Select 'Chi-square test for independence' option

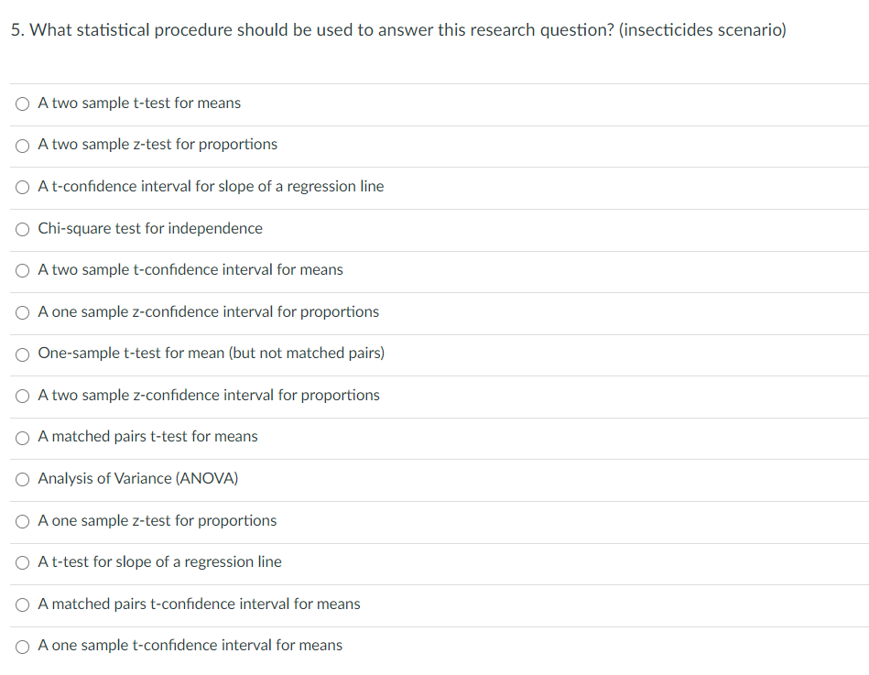click(22, 230)
